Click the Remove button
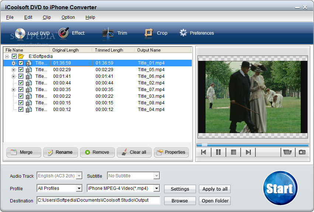 coord(97,152)
